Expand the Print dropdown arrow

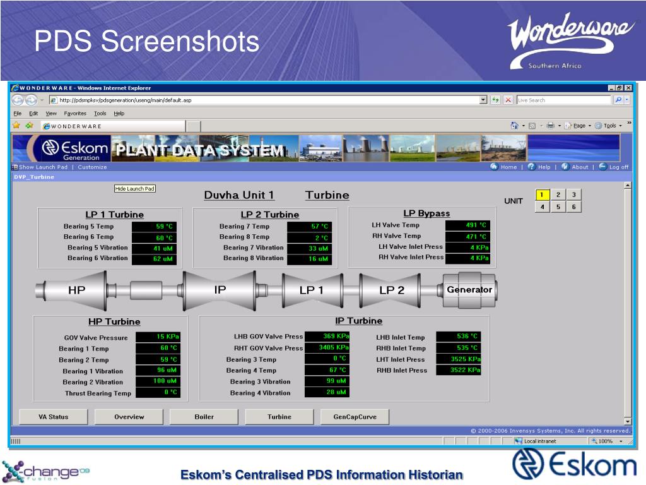560,126
